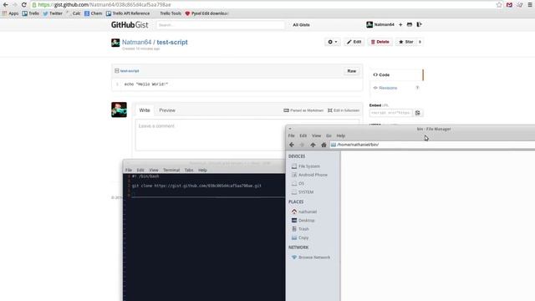Open the browser hamburger menu
The height and width of the screenshot is (301, 535).
coord(530,5)
